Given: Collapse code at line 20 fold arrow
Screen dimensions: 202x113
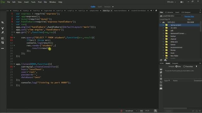Looking at the screenshot, I should tap(14, 64).
